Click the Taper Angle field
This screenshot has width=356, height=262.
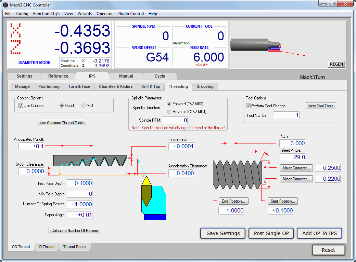point(80,215)
